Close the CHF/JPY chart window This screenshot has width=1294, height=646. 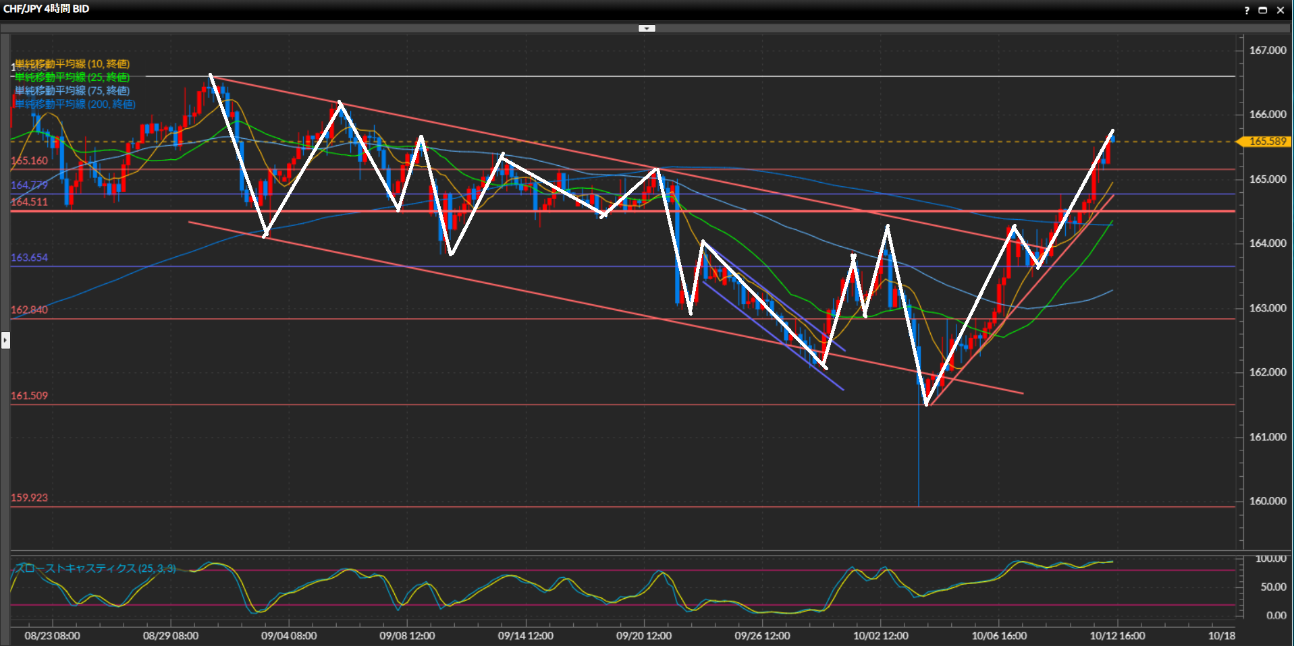point(1280,10)
